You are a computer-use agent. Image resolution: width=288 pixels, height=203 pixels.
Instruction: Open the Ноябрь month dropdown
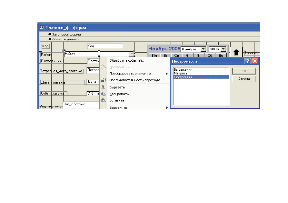[x=203, y=49]
